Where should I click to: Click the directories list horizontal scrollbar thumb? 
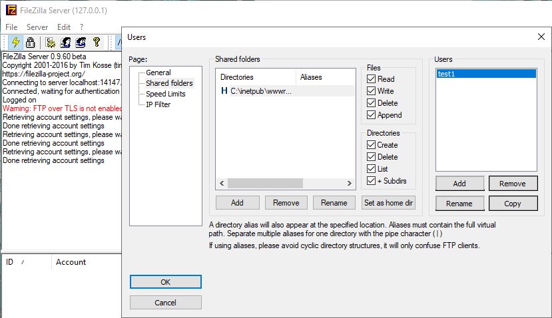point(265,183)
